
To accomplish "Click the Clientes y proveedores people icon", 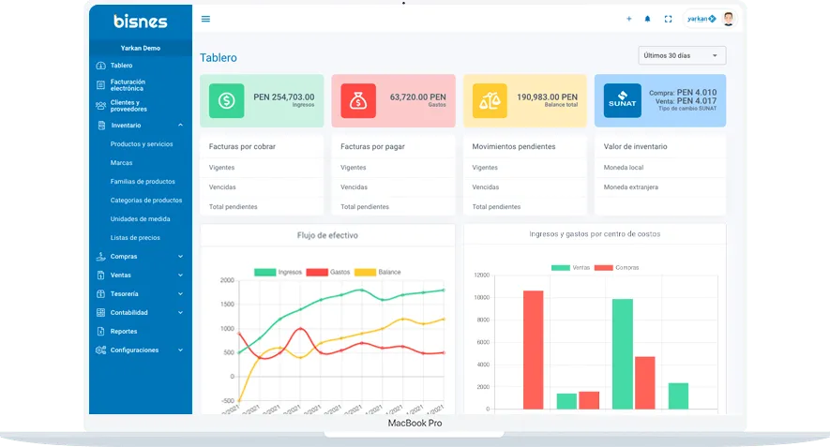I will pyautogui.click(x=100, y=106).
